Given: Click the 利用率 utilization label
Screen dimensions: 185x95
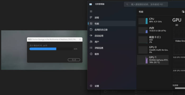Looking at the screenshot, I should [x=175, y=85].
